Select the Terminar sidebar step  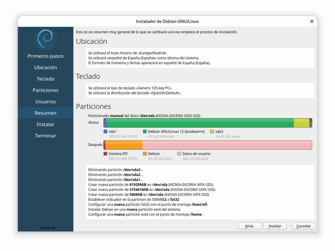(x=45, y=136)
